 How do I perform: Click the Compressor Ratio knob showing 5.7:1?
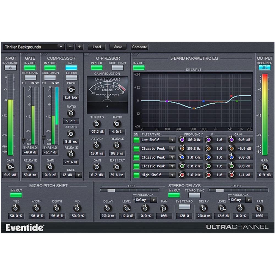(x=70, y=113)
